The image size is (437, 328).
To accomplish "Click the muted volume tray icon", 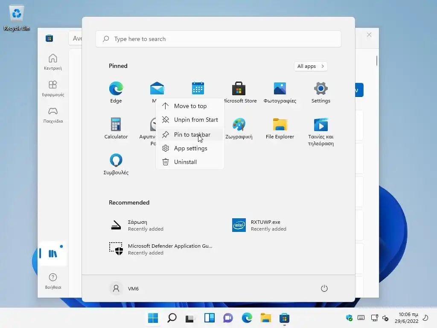I will pos(385,318).
